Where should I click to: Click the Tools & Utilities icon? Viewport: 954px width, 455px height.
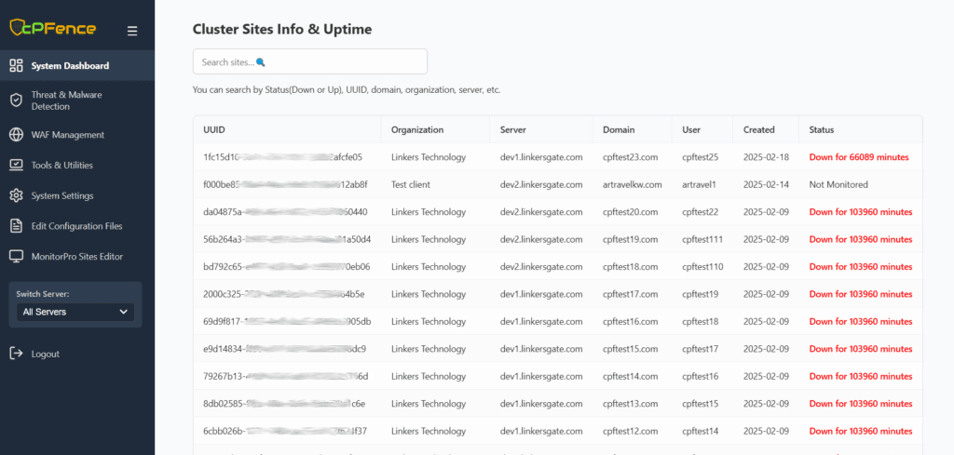pos(16,166)
